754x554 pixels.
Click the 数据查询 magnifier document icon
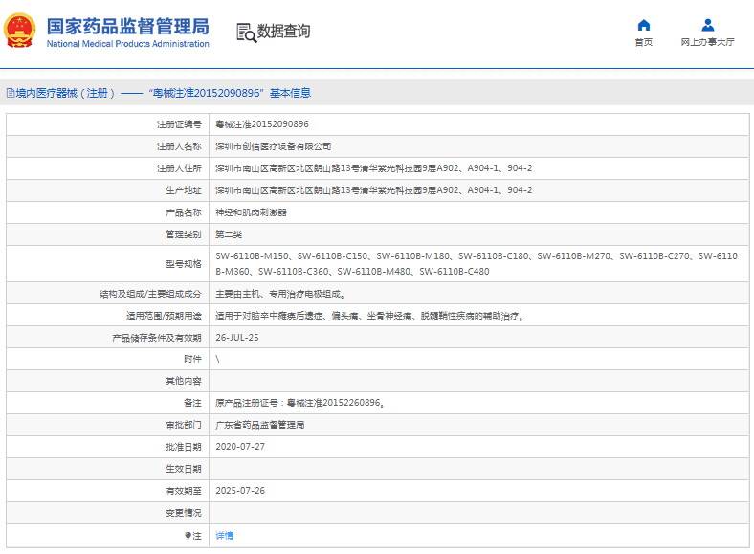click(x=246, y=33)
